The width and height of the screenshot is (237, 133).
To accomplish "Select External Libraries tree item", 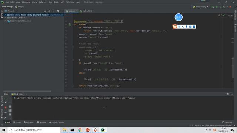I will 17,18.
